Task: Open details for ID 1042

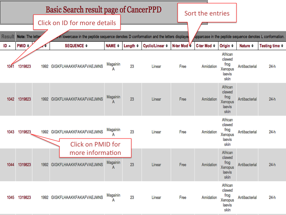Action: tap(10, 100)
